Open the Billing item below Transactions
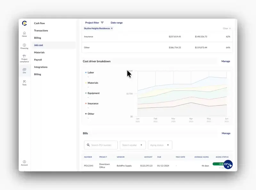 (x=37, y=38)
